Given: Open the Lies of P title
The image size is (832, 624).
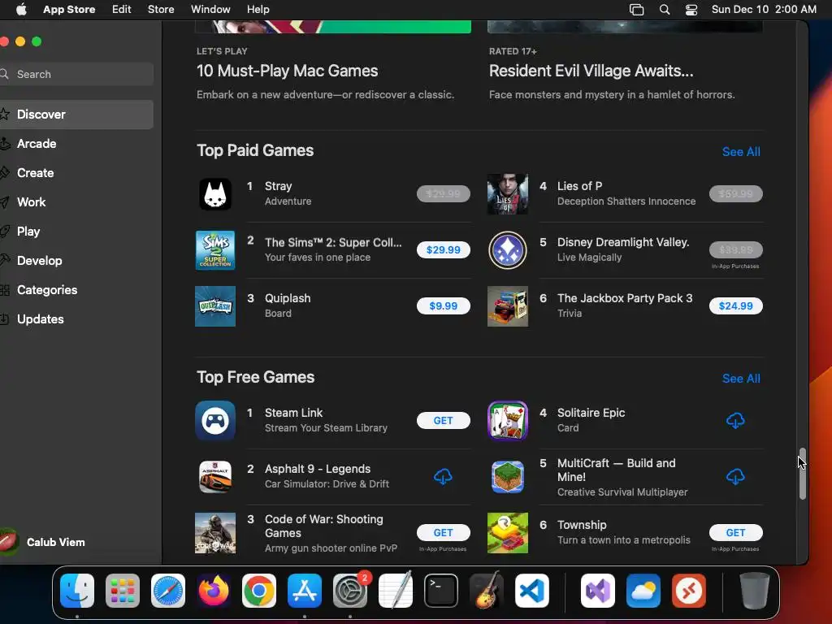Looking at the screenshot, I should (579, 186).
